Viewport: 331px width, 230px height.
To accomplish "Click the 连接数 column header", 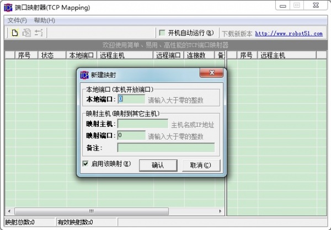I will point(199,55).
